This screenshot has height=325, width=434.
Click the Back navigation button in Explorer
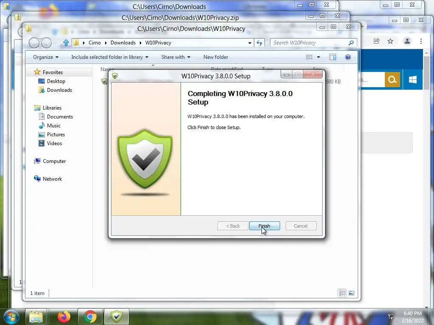34,43
